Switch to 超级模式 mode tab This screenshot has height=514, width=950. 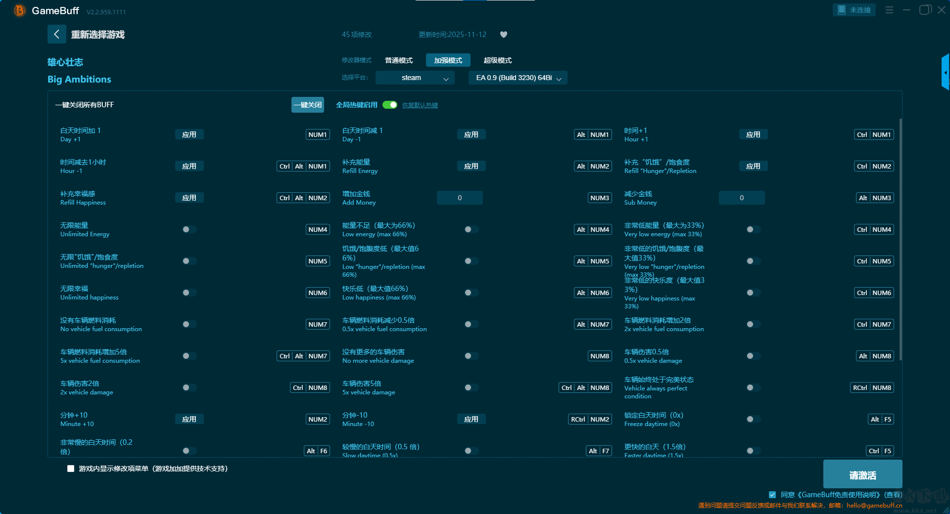pyautogui.click(x=498, y=60)
